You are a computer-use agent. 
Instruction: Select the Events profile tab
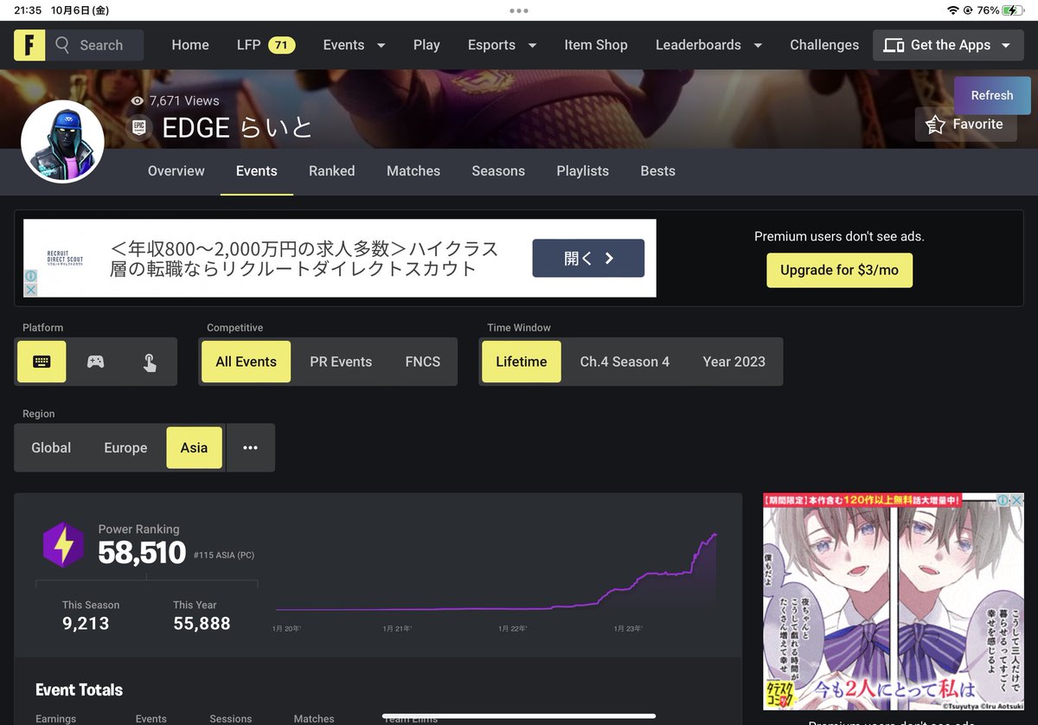257,171
